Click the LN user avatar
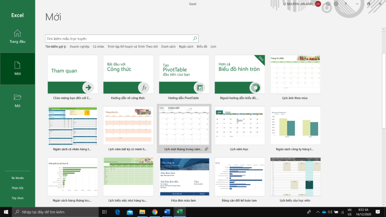Image resolution: width=386 pixels, height=217 pixels. click(318, 4)
